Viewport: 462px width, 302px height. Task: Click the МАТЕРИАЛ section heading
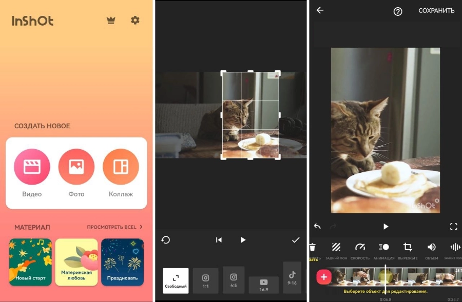32,227
